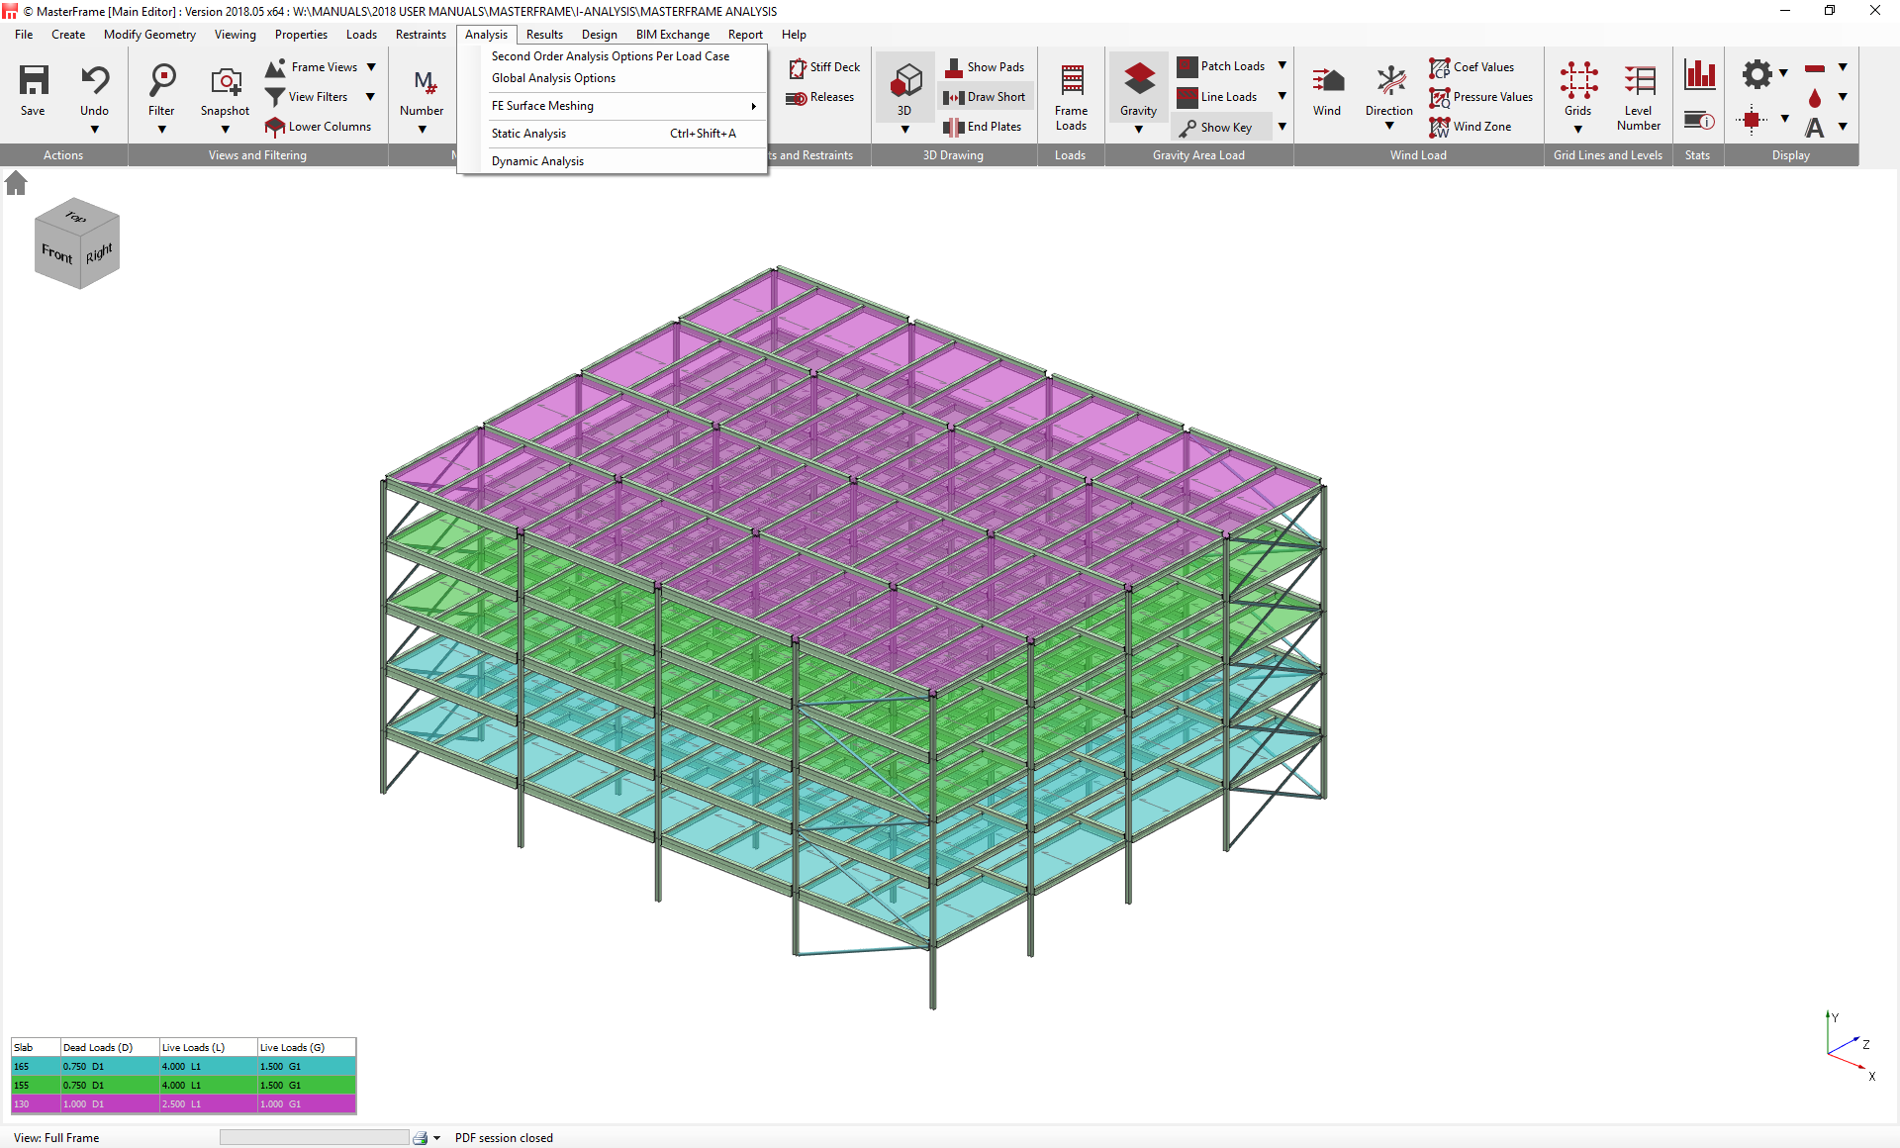
Task: Open the Results menu
Action: (544, 35)
